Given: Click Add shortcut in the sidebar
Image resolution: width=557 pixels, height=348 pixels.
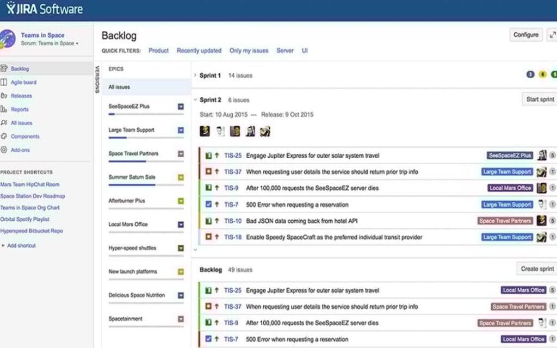Looking at the screenshot, I should [18, 245].
